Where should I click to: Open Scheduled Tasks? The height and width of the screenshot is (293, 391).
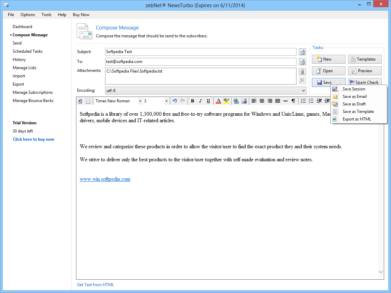click(x=28, y=51)
